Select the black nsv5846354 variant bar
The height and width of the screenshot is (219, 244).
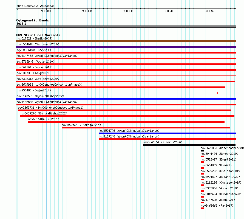point(189,145)
